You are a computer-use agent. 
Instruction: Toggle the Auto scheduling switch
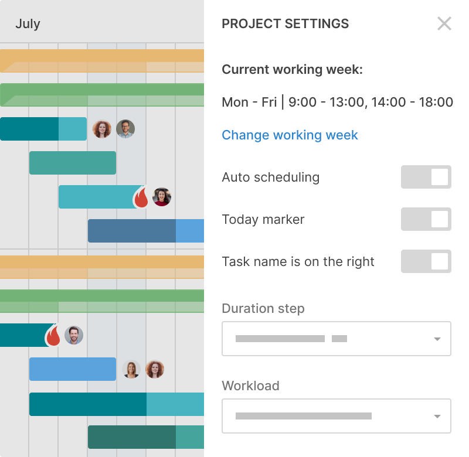[x=426, y=177]
